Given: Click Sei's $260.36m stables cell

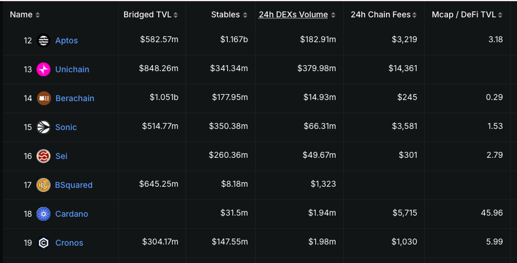Looking at the screenshot, I should (228, 156).
